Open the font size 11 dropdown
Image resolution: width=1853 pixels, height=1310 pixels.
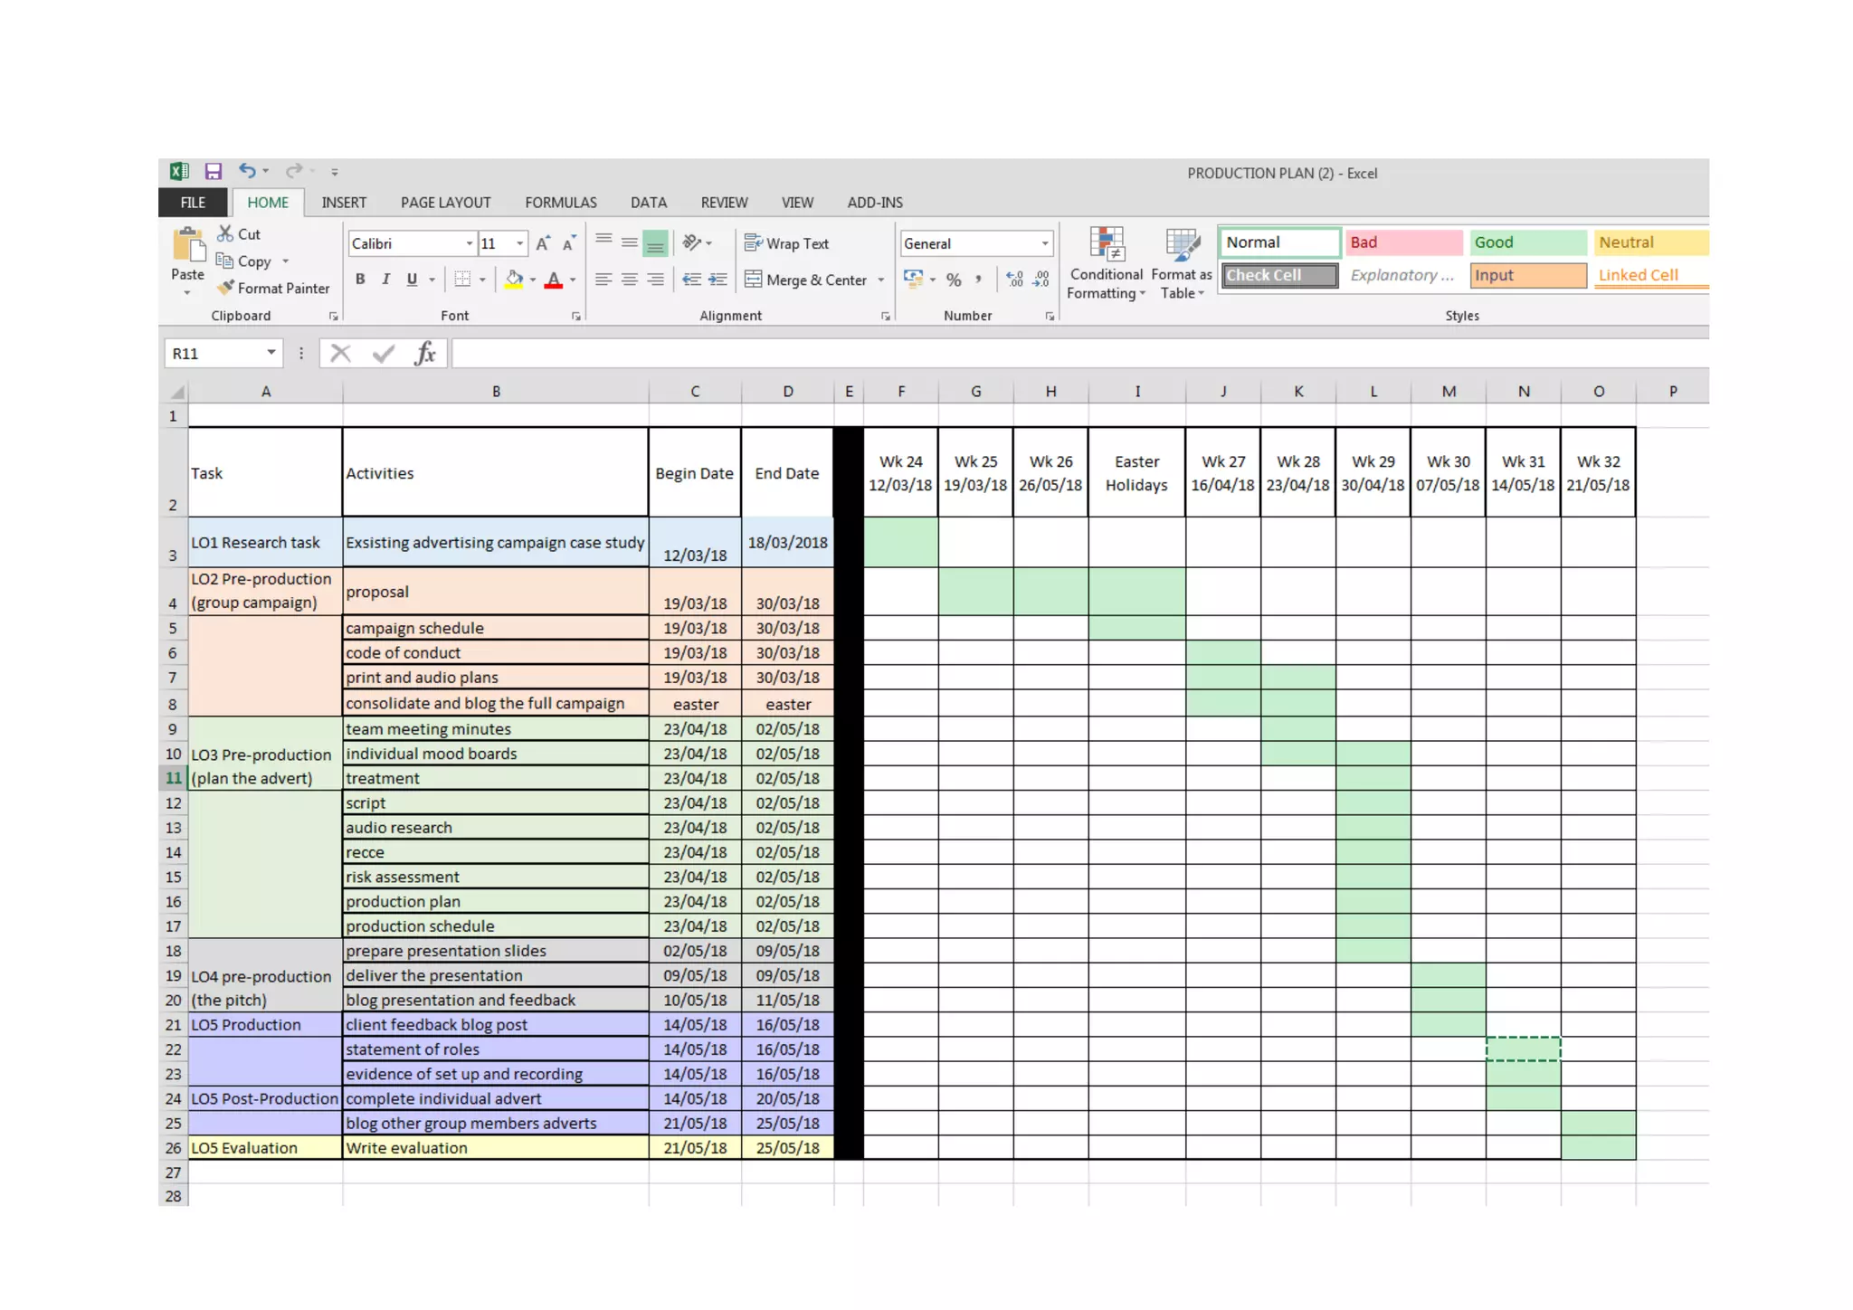519,243
